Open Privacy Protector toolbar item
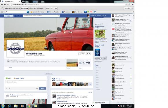Screen dimensions: 168x108 pyautogui.click(x=53, y=12)
